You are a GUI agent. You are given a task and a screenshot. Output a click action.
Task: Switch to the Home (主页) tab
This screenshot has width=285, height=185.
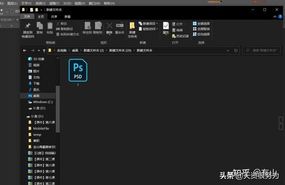coord(41,17)
